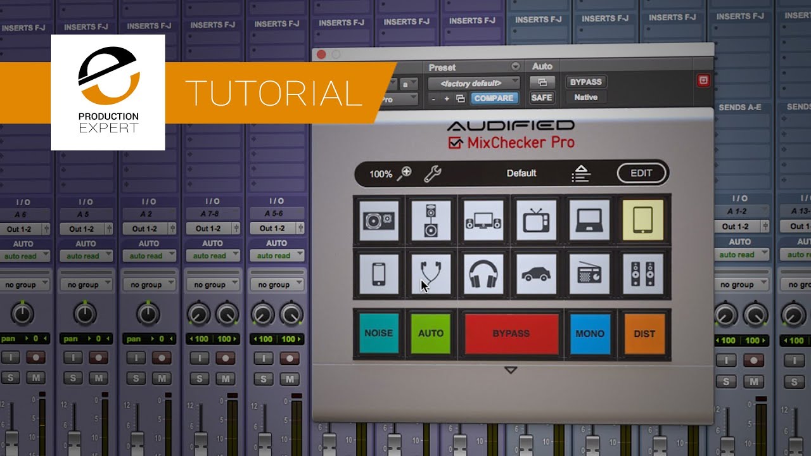Image resolution: width=811 pixels, height=456 pixels.
Task: Click the left pan knob on A 7-8 track
Action: (200, 313)
